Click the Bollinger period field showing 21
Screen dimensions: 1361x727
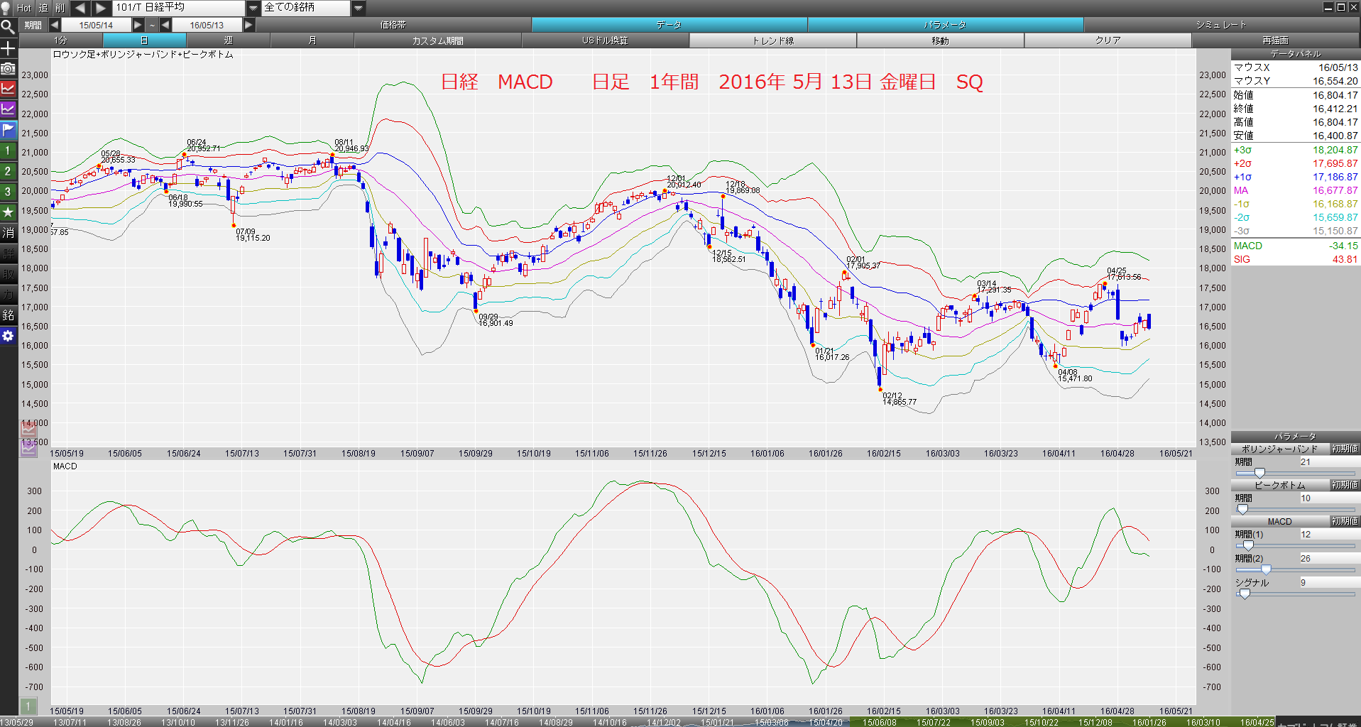click(1328, 461)
